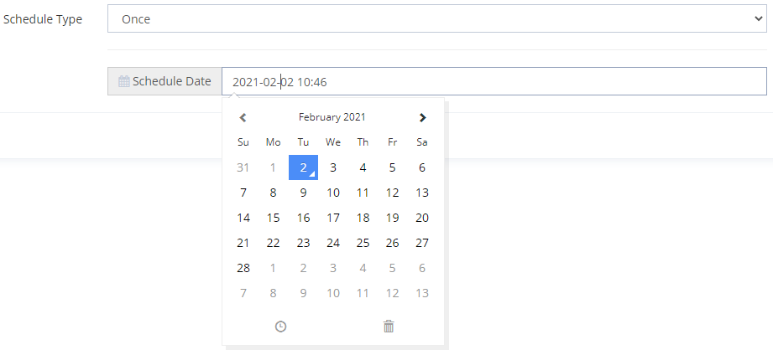Image resolution: width=773 pixels, height=355 pixels.
Task: Click the calendar icon beside Schedule Date
Action: (x=124, y=82)
